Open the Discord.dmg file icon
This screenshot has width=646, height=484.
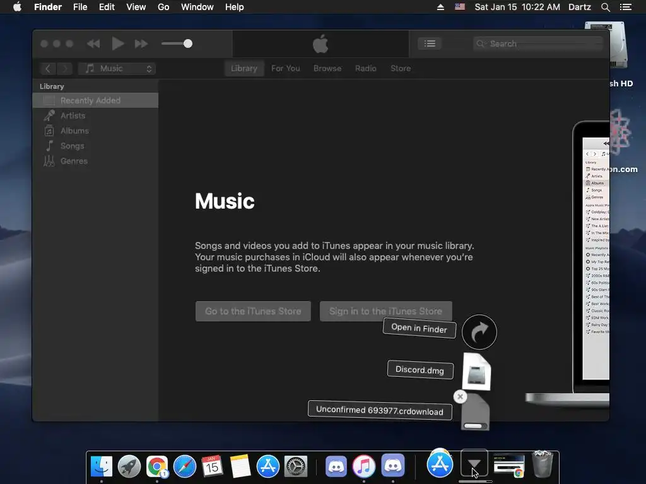[x=477, y=372]
